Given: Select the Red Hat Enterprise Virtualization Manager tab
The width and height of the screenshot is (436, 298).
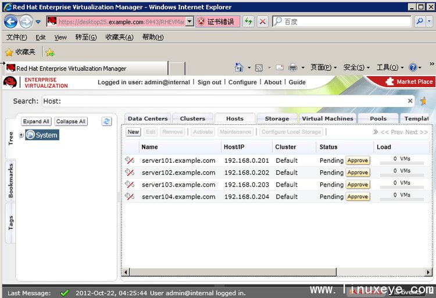Looking at the screenshot, I should (87, 69).
